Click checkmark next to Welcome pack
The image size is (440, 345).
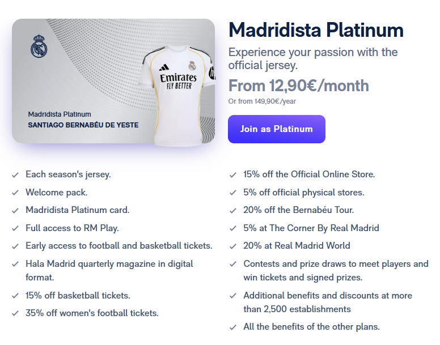[15, 193]
